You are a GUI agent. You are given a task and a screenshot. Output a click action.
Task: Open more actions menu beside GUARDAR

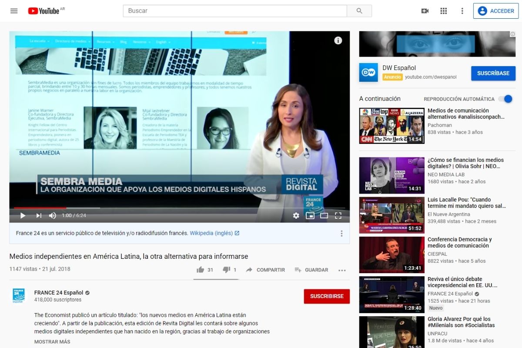tap(342, 270)
